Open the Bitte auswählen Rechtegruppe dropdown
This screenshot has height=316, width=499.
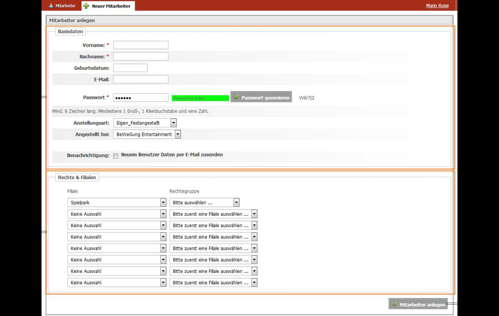pos(204,202)
